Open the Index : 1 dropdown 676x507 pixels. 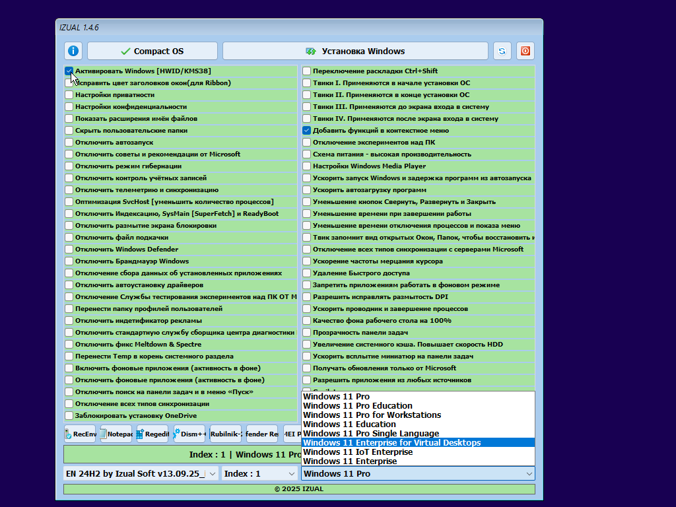click(x=259, y=473)
